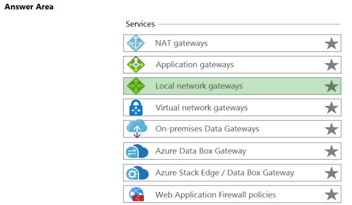This screenshot has width=352, height=205.
Task: Click the Virtual network gateways lock icon
Action: point(136,108)
